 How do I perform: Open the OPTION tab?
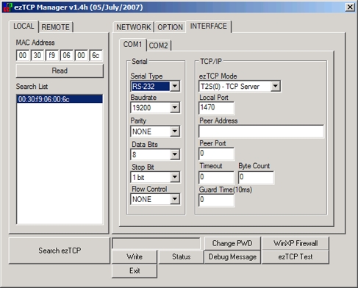click(x=170, y=27)
